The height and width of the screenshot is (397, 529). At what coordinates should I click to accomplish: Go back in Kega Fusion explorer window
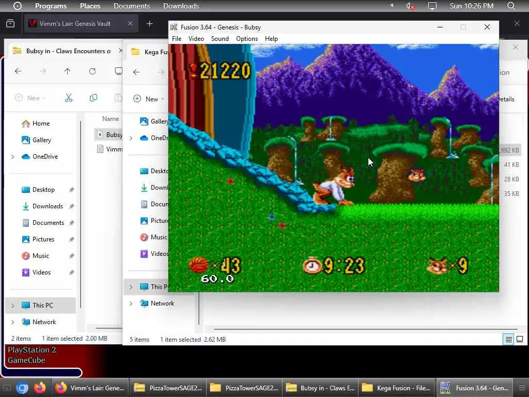coord(136,72)
